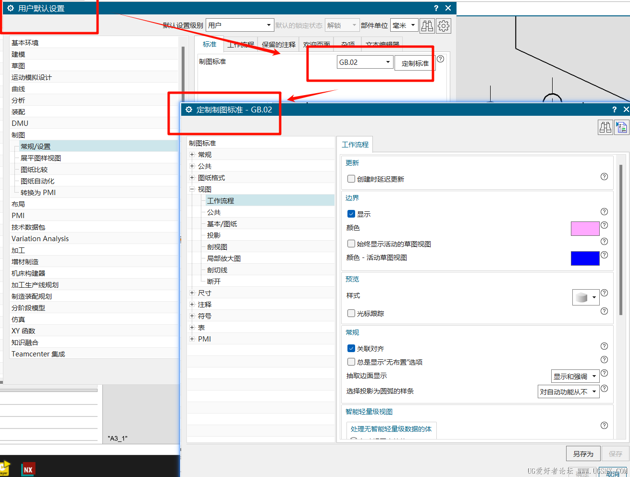630x477 pixels.
Task: Click the binoculars search icon in 定制制图标准 dialog
Action: tap(605, 127)
